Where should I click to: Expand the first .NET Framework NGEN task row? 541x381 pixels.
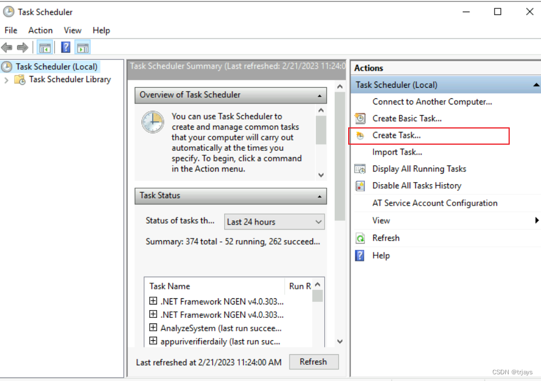[x=153, y=301]
